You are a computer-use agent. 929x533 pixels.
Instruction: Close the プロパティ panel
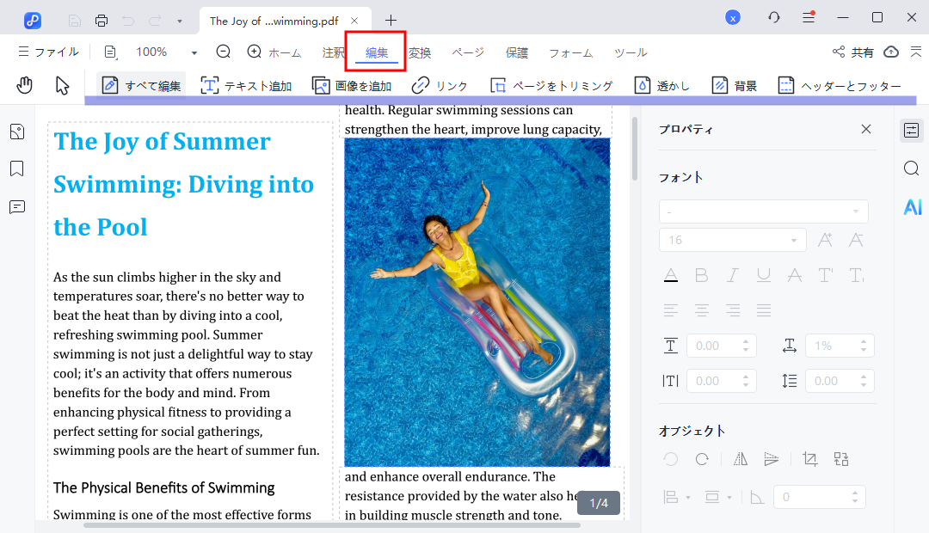[x=866, y=129]
